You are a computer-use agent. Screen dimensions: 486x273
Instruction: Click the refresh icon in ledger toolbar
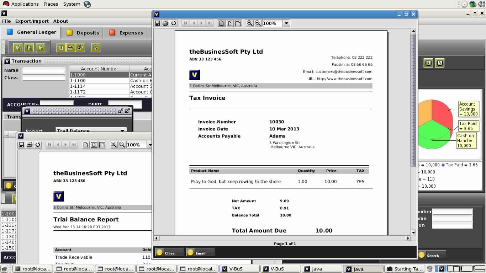point(95,47)
